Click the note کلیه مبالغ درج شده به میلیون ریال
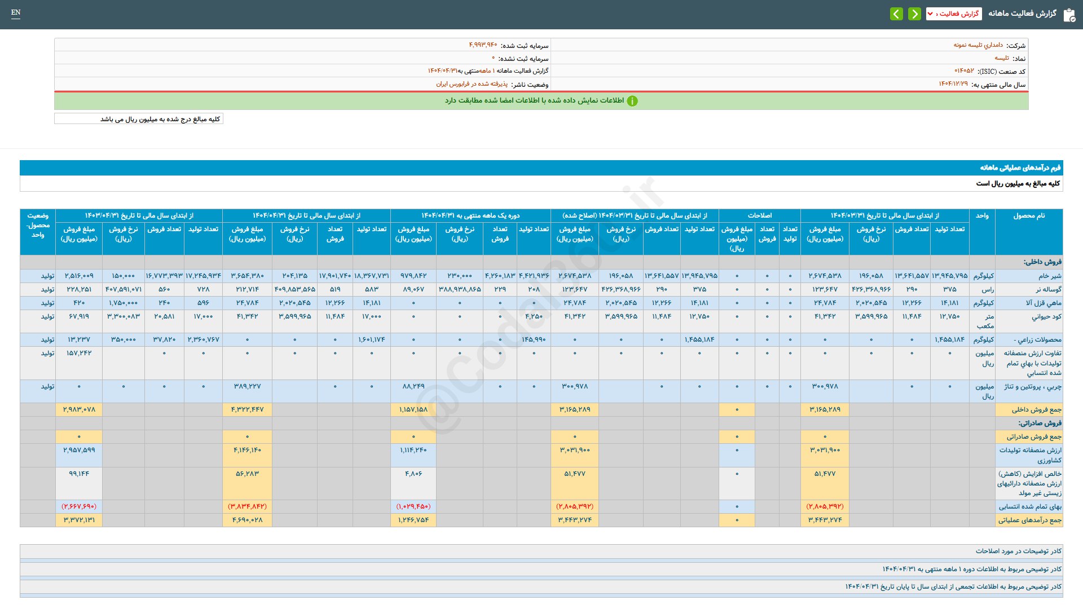The image size is (1083, 609). tap(139, 119)
